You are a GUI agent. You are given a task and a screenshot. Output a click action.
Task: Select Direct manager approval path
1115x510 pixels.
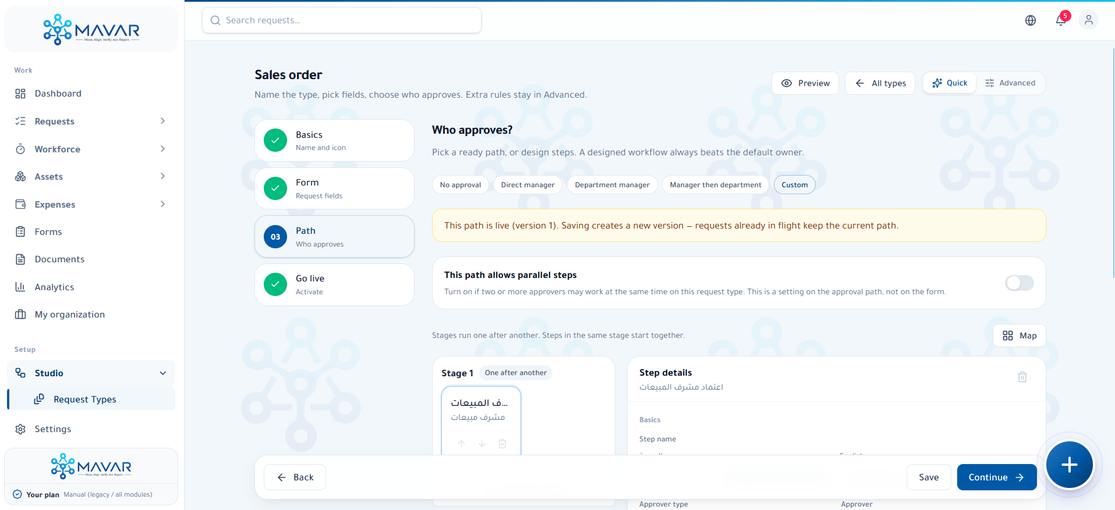[x=528, y=185]
